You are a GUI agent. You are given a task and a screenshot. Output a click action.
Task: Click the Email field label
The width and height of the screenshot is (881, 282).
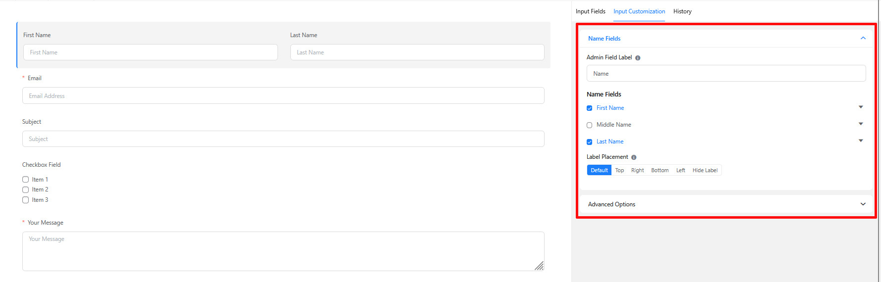pos(35,78)
